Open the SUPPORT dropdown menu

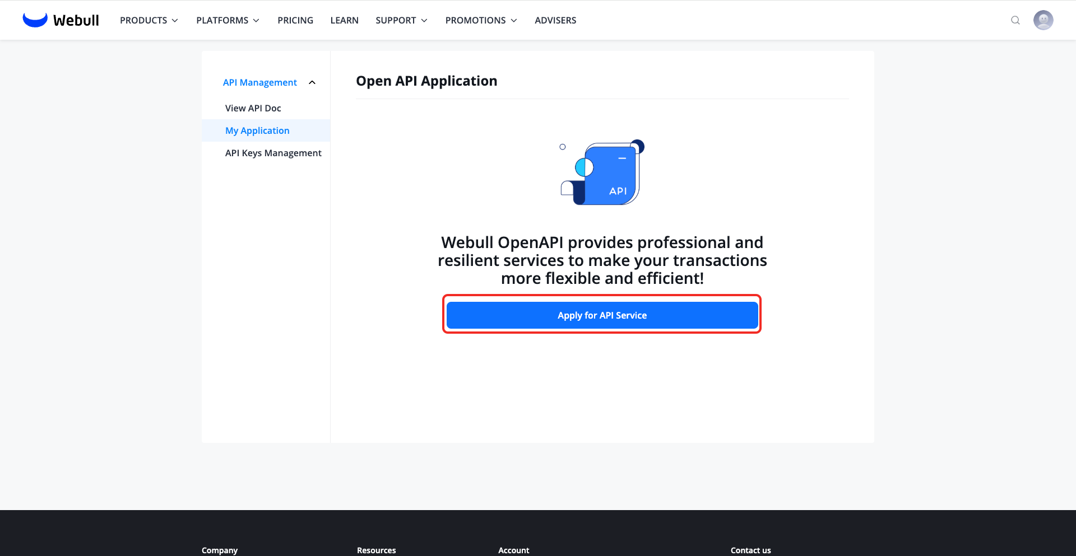401,20
